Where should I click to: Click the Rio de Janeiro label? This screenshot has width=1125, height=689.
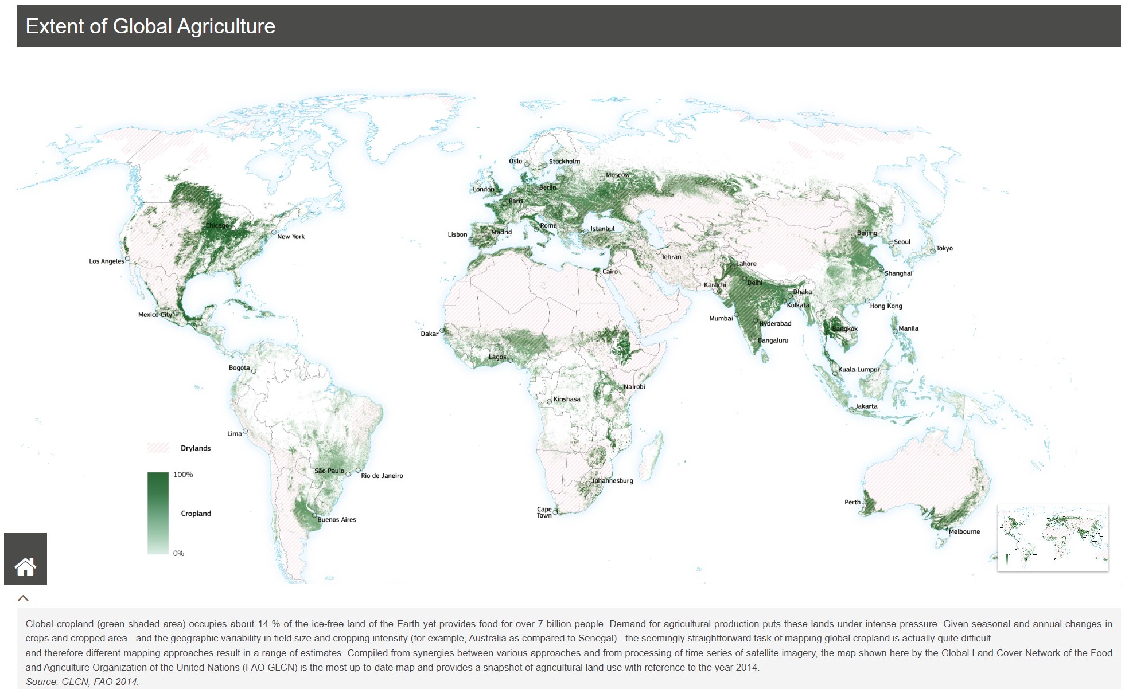pyautogui.click(x=382, y=476)
